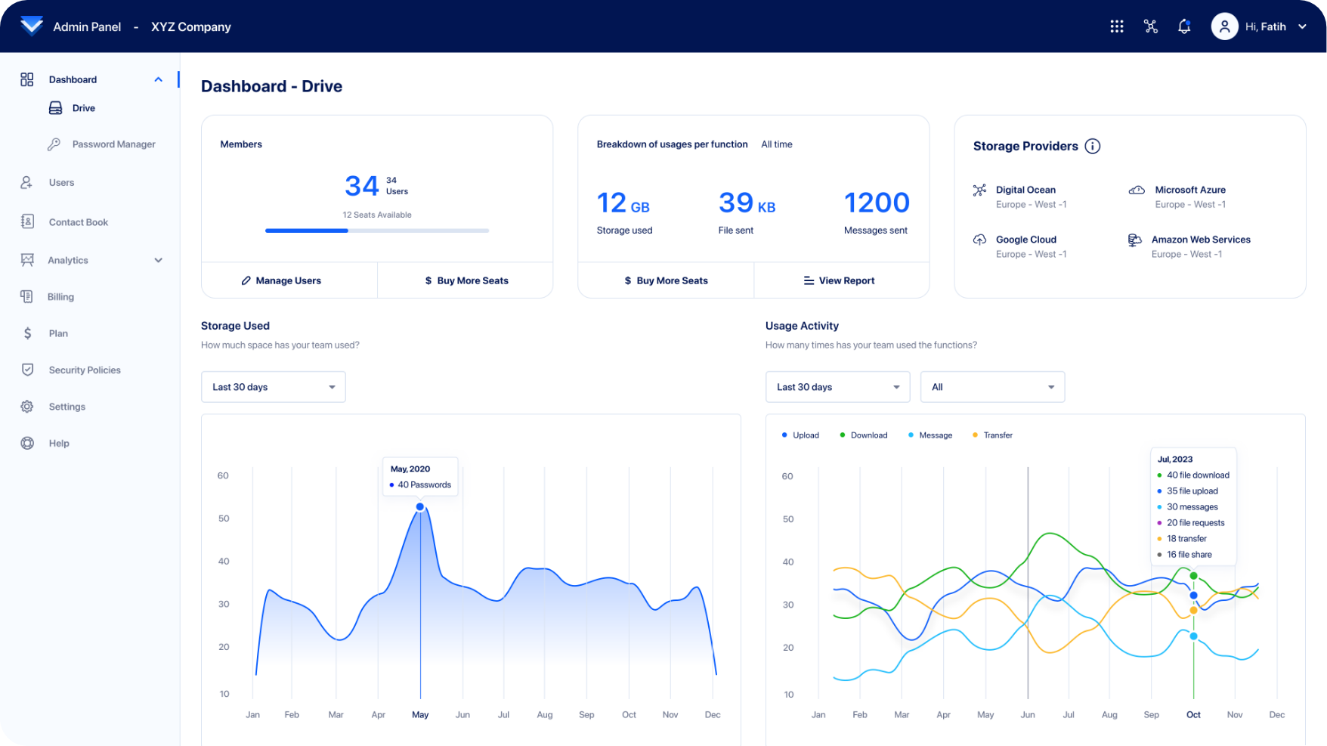The height and width of the screenshot is (746, 1327).
Task: Open the All functions filter dropdown
Action: (x=991, y=387)
